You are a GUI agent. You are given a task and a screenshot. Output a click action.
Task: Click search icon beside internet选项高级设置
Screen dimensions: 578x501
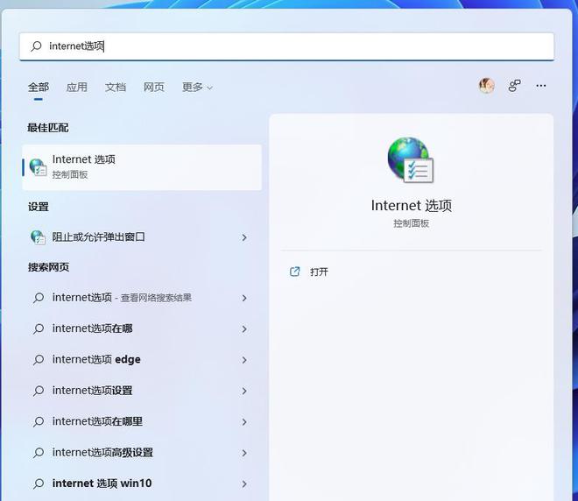pos(39,452)
